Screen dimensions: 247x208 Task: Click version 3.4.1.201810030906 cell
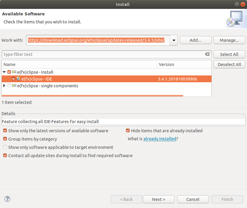[177, 79]
